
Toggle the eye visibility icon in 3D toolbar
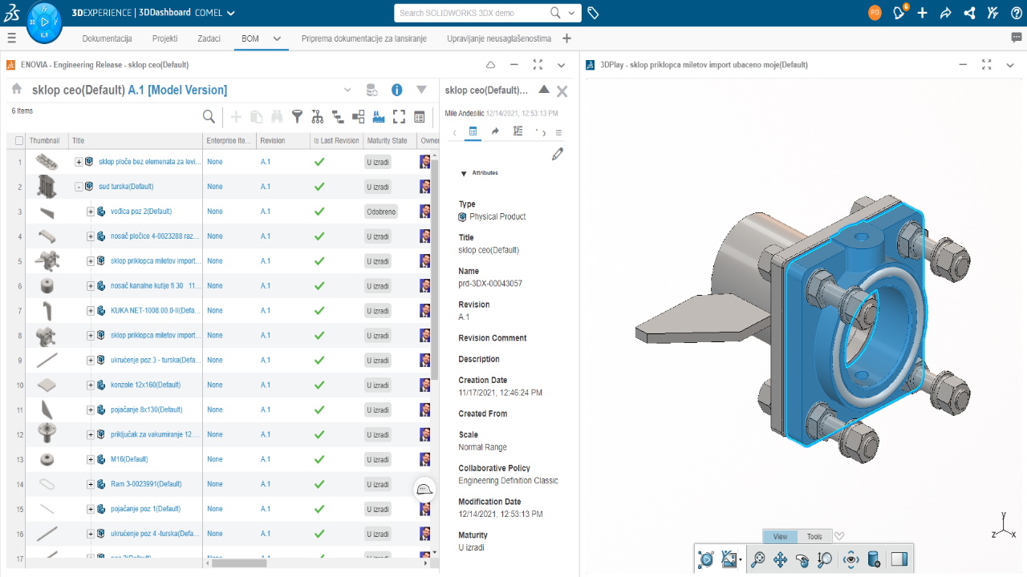tap(851, 560)
